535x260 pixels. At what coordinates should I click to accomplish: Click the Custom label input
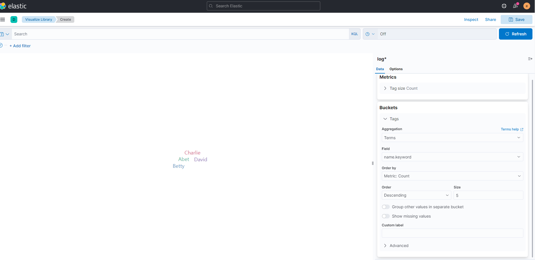tap(452, 233)
